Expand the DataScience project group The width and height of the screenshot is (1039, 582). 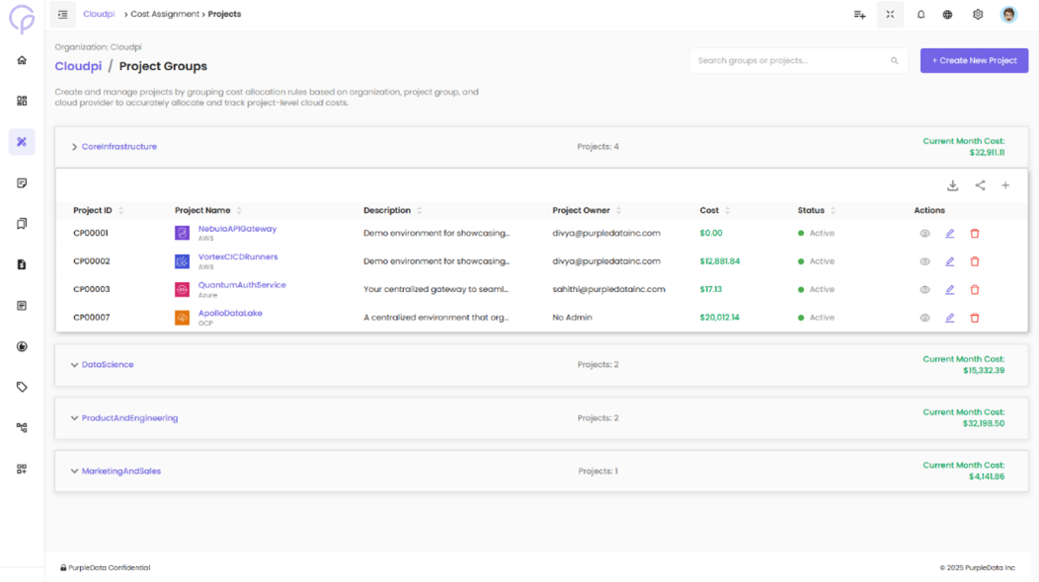click(75, 365)
